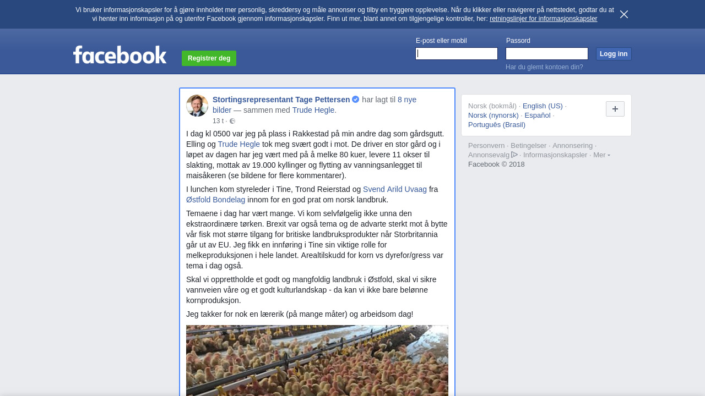The width and height of the screenshot is (705, 396).
Task: Open the Østfold Bondelag page link
Action: (216, 200)
